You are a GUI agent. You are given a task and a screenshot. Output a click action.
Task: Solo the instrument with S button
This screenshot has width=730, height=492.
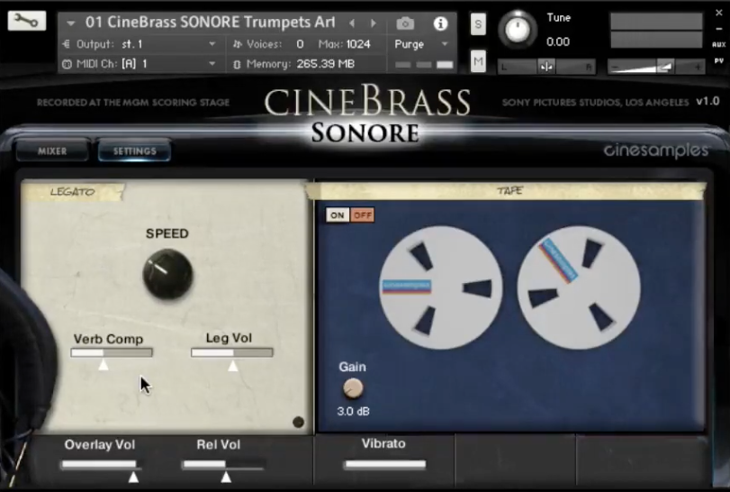tap(478, 24)
